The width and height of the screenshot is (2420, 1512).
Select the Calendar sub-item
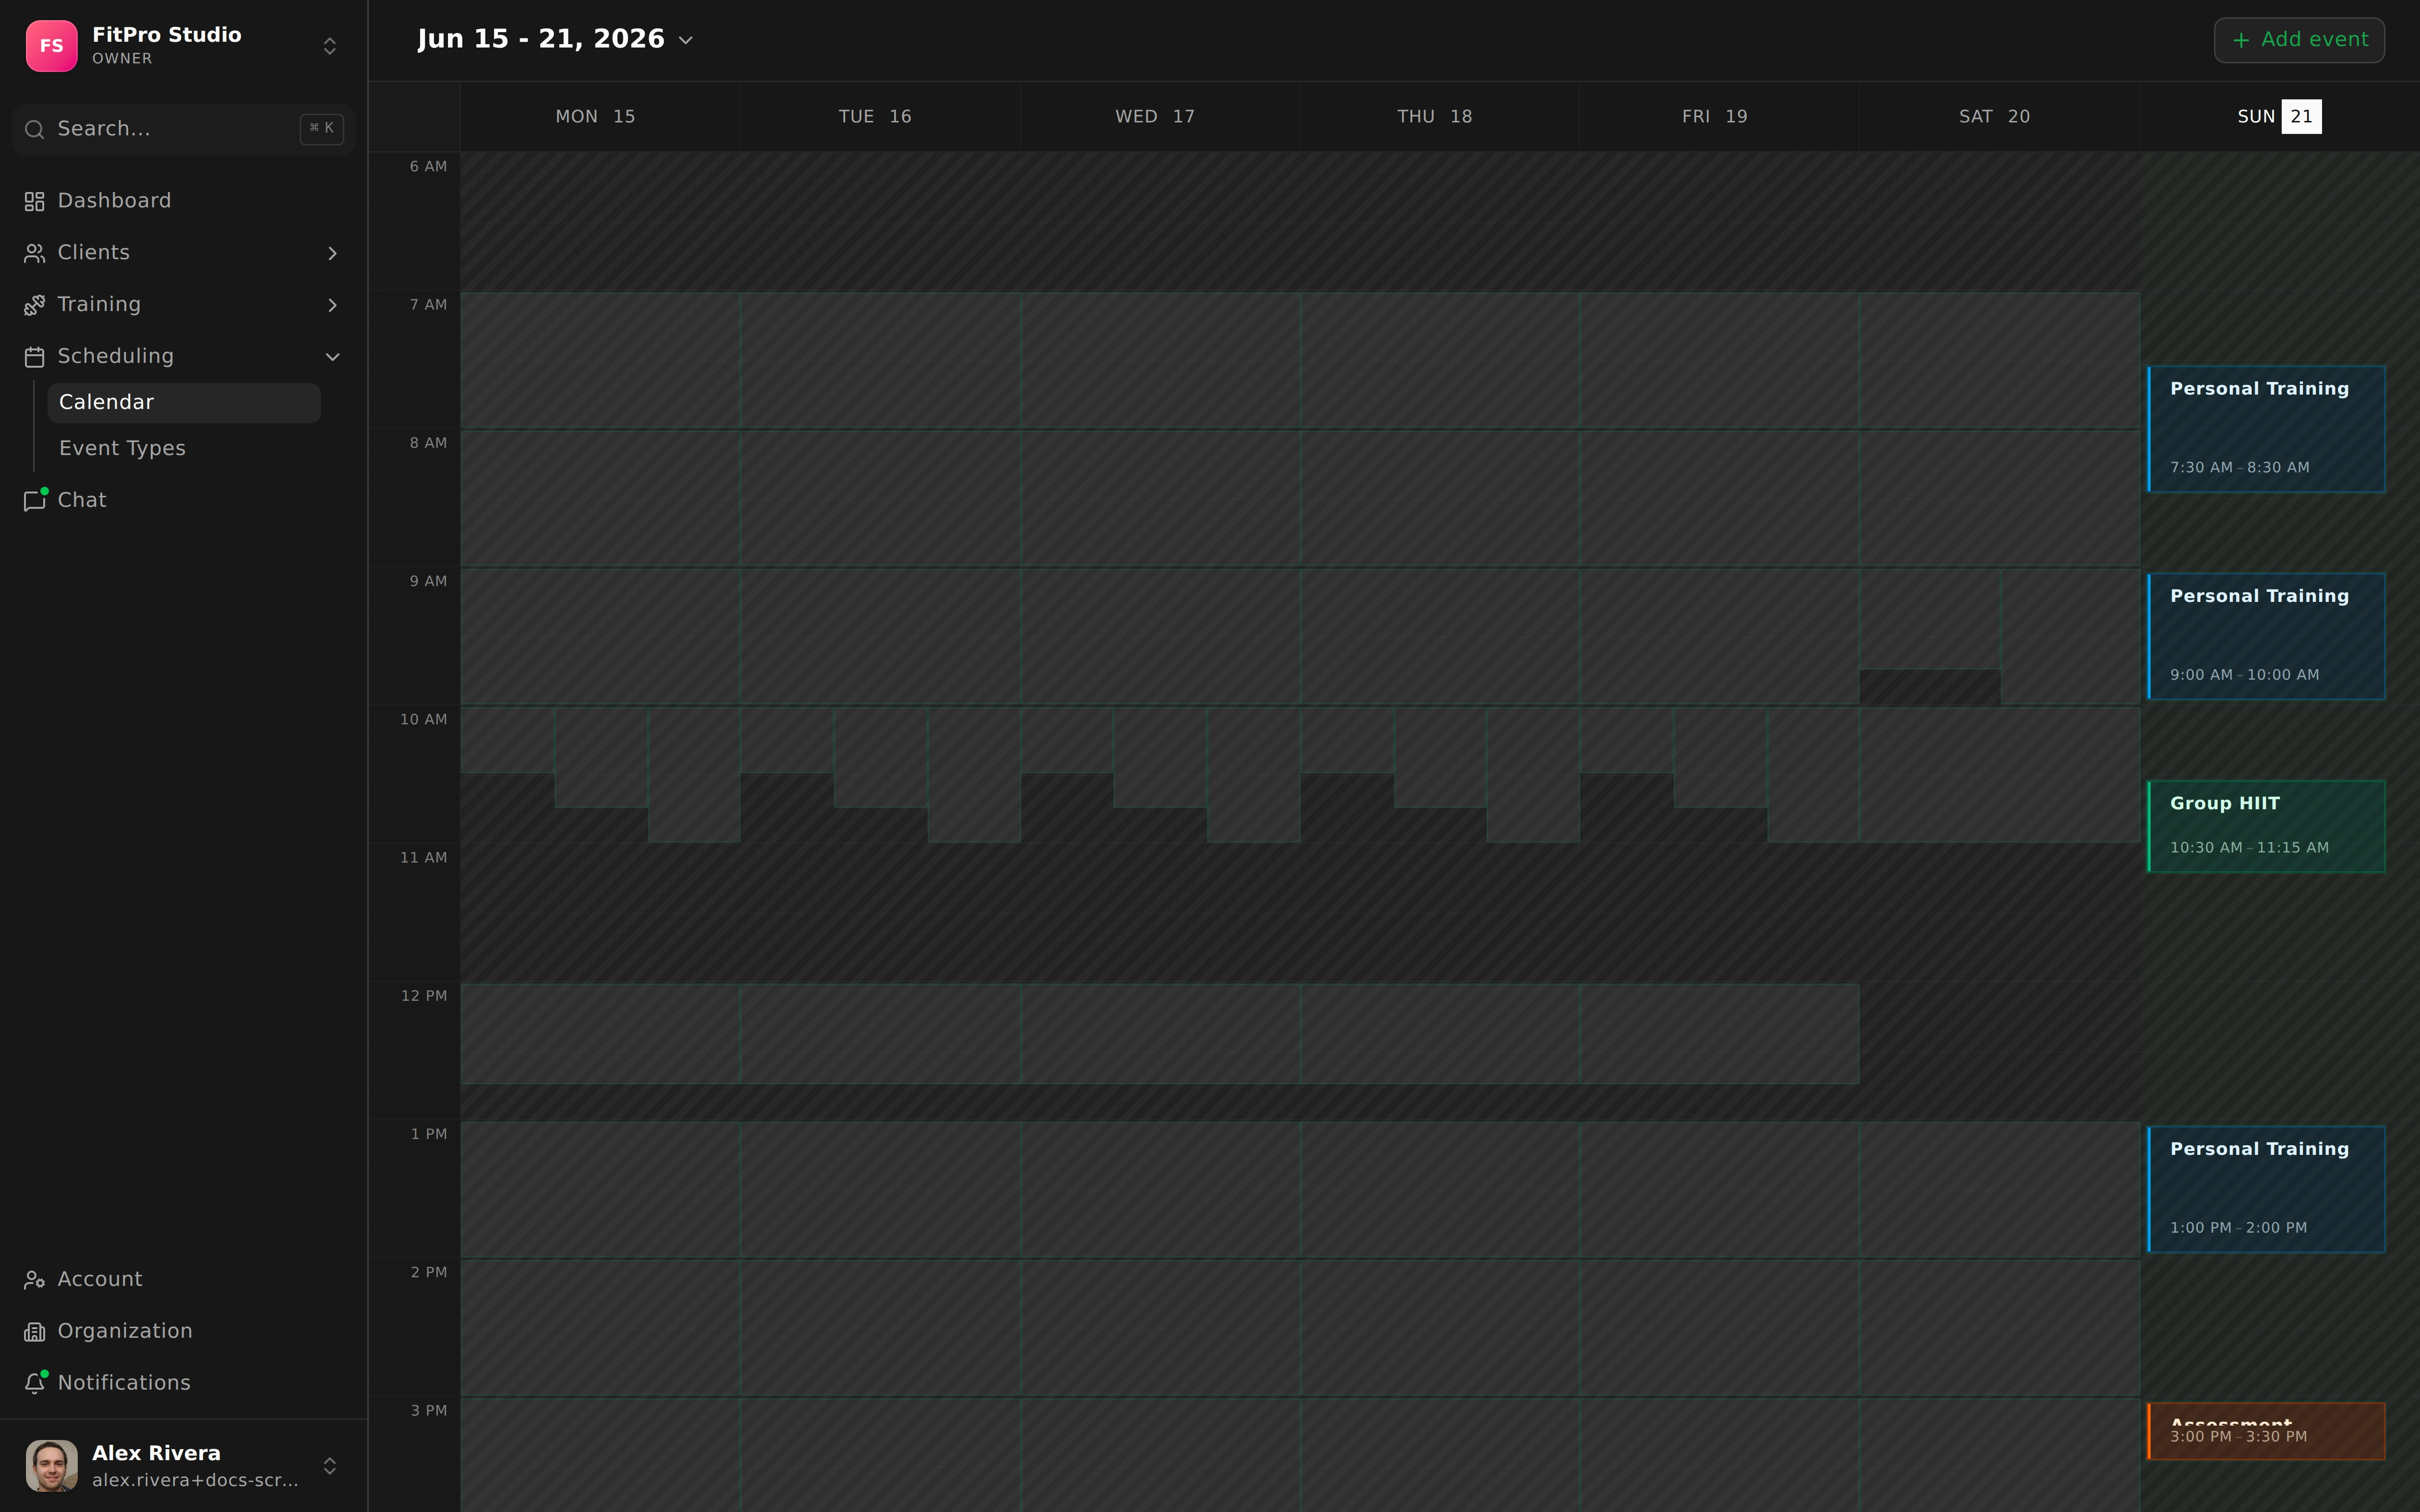[184, 403]
